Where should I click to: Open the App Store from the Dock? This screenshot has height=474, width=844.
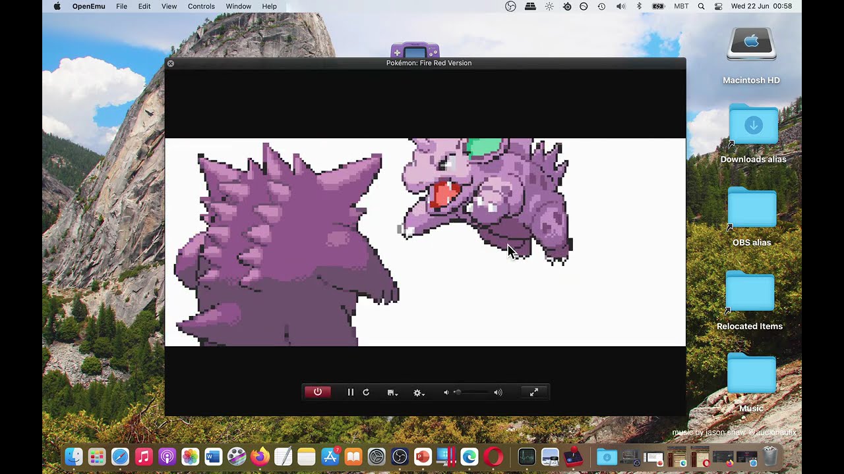[330, 456]
